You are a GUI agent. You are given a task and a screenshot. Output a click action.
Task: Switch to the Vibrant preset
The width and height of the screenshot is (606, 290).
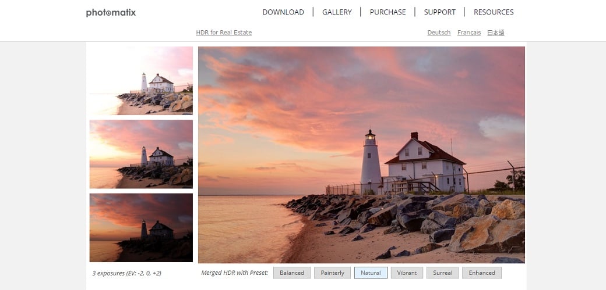click(x=407, y=273)
